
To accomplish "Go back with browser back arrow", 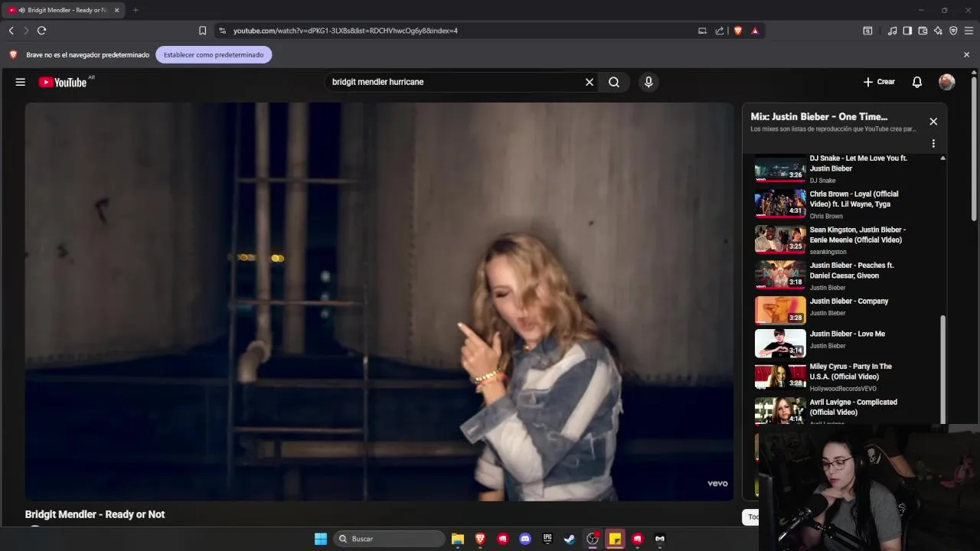I will click(x=11, y=31).
